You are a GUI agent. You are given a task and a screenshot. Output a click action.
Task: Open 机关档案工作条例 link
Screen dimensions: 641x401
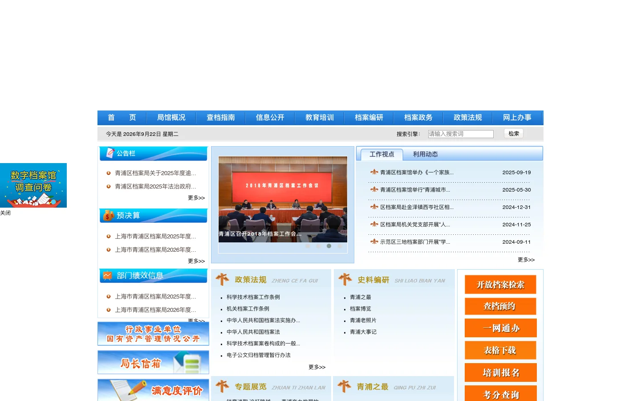(248, 309)
